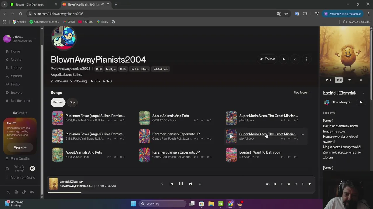Open the YouTube bookmark
This screenshot has height=209, width=373.
tap(86, 22)
